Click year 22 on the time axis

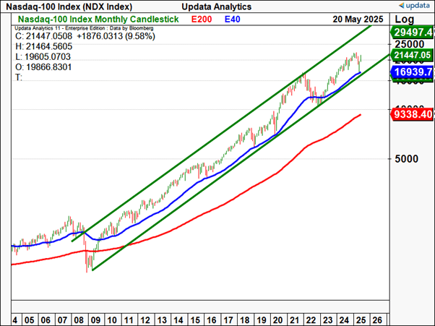click(311, 320)
